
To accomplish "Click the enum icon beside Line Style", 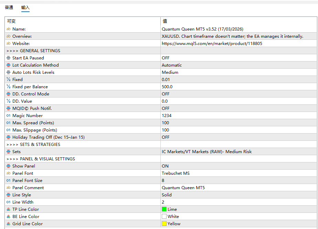I will (8, 195).
